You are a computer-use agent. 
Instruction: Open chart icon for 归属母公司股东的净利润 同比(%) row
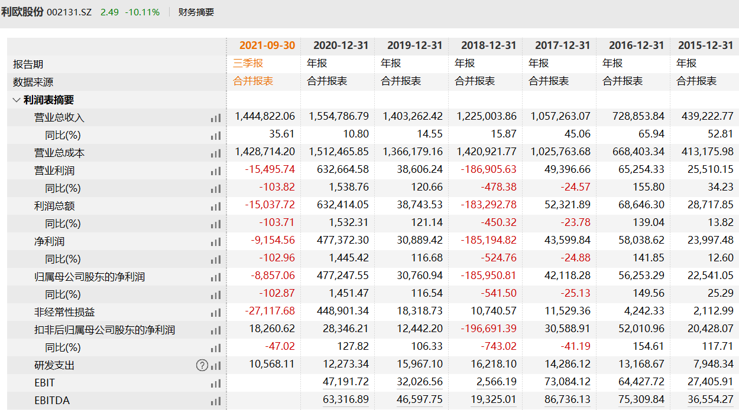(x=215, y=295)
